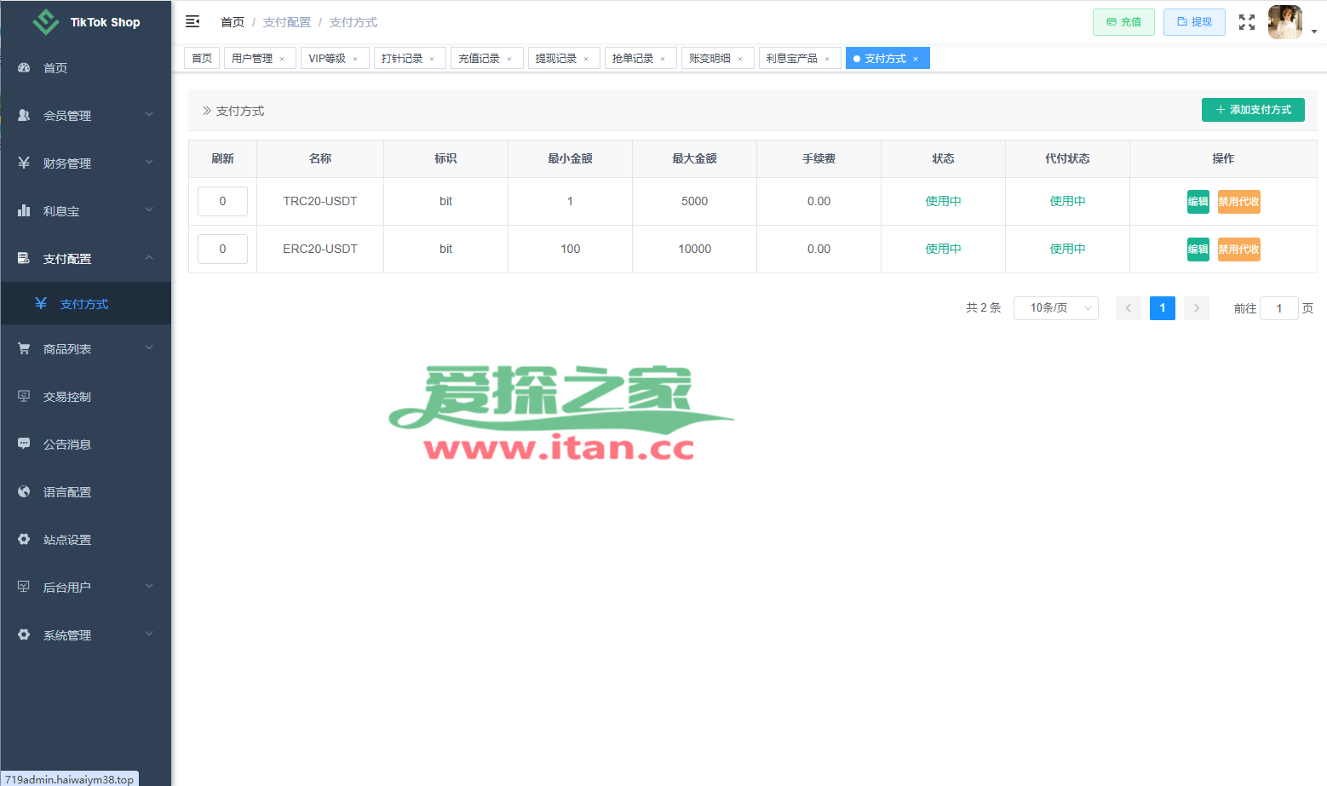Open 首页 dashboard icon in the sidebar
The width and height of the screenshot is (1327, 786).
point(24,67)
